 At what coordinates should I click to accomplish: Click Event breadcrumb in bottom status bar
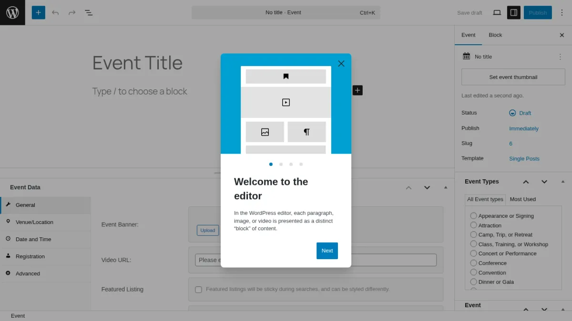pos(18,316)
